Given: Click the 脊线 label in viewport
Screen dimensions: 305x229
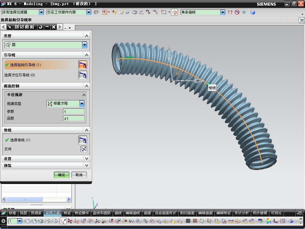Looking at the screenshot, I should [x=212, y=88].
